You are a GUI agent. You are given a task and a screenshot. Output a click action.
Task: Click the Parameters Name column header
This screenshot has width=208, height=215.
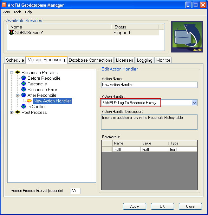point(127,143)
